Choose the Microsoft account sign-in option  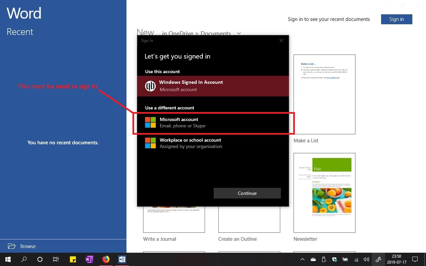(213, 122)
